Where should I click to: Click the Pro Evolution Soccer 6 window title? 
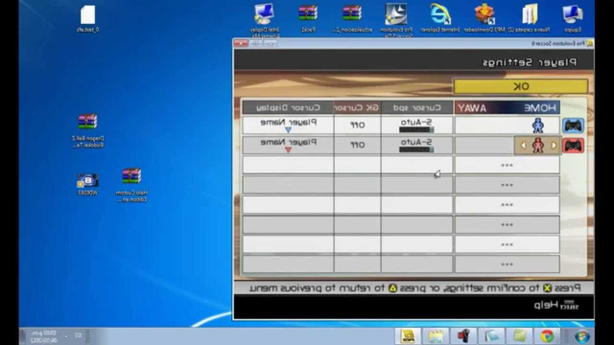[557, 43]
